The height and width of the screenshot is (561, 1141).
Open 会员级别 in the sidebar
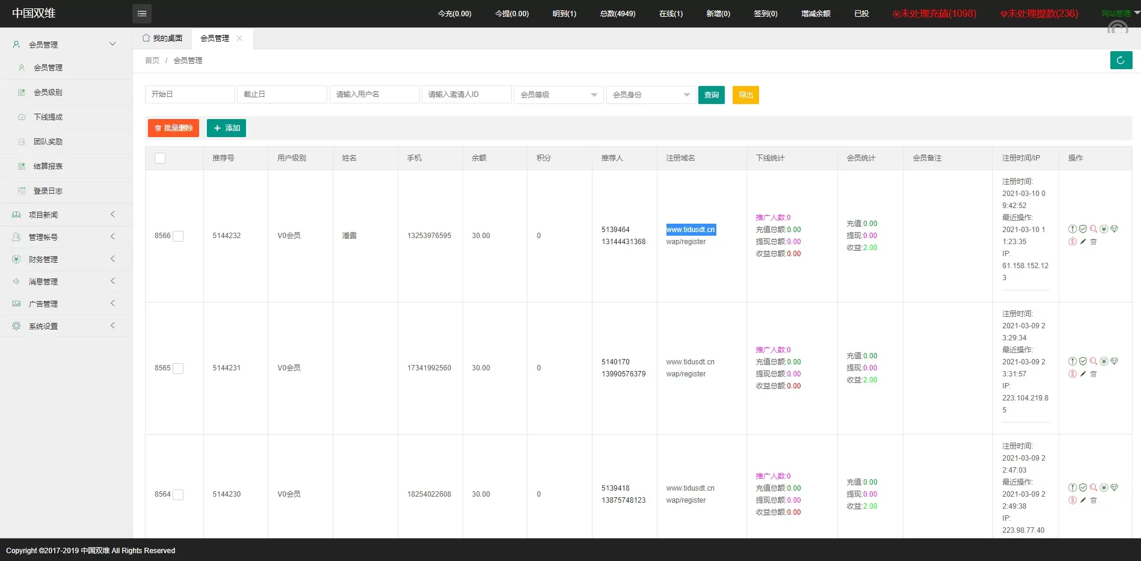48,93
